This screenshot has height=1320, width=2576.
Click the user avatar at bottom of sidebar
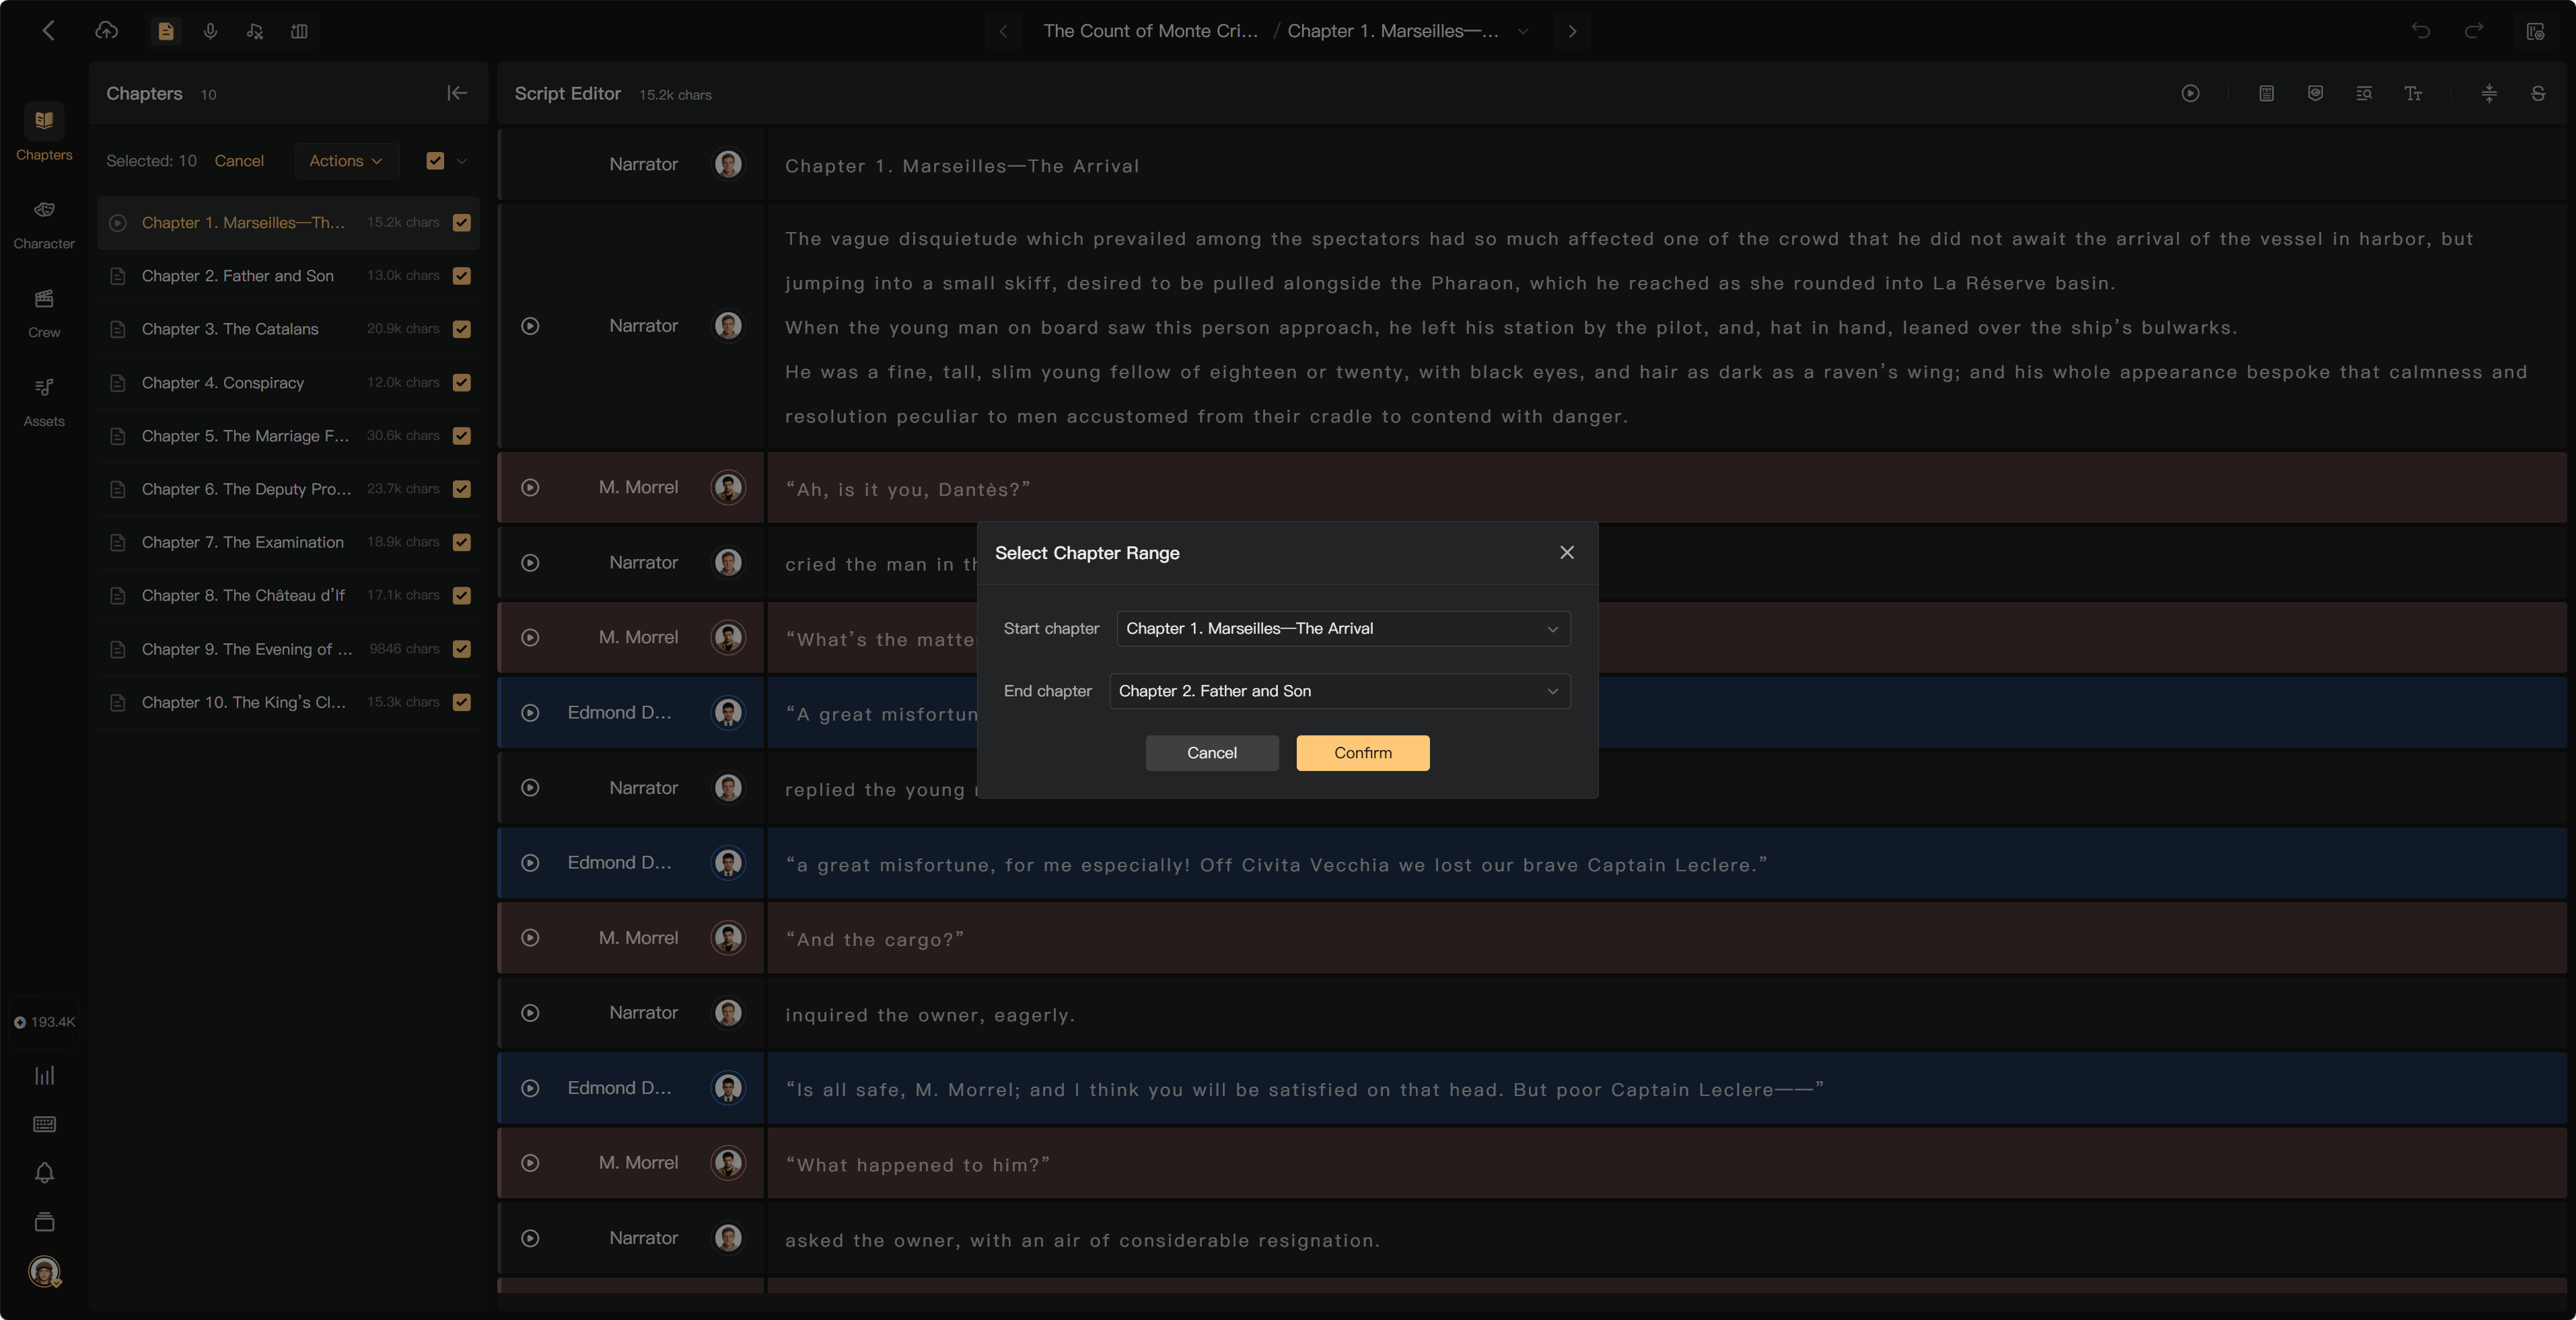click(x=44, y=1271)
